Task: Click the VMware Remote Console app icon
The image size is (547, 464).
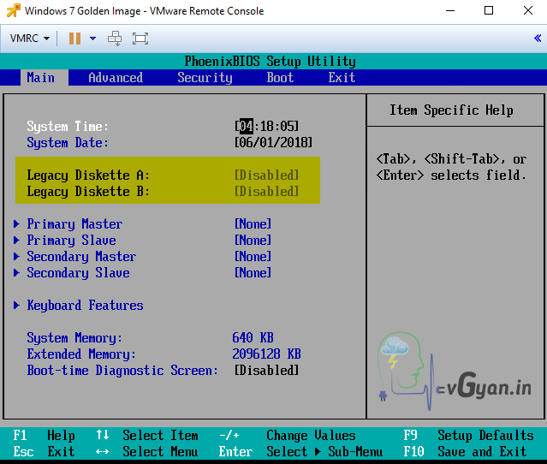Action: pos(13,10)
